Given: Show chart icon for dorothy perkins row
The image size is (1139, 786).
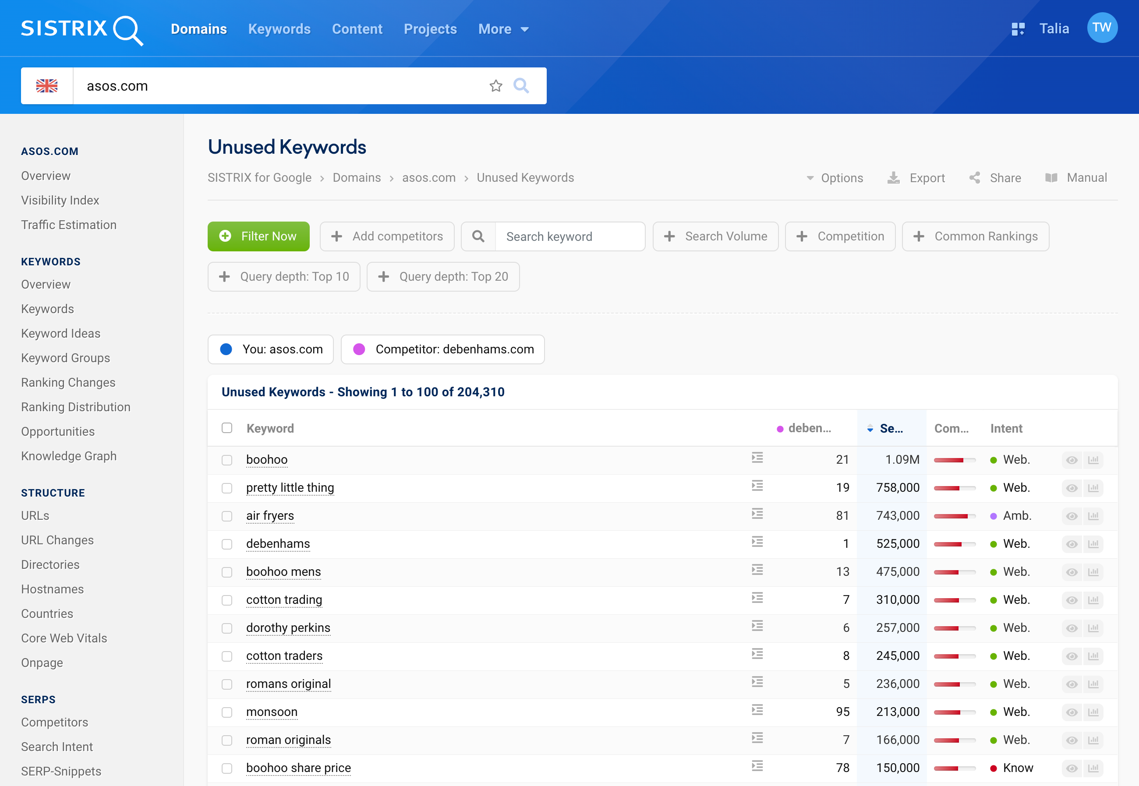Looking at the screenshot, I should tap(1093, 628).
